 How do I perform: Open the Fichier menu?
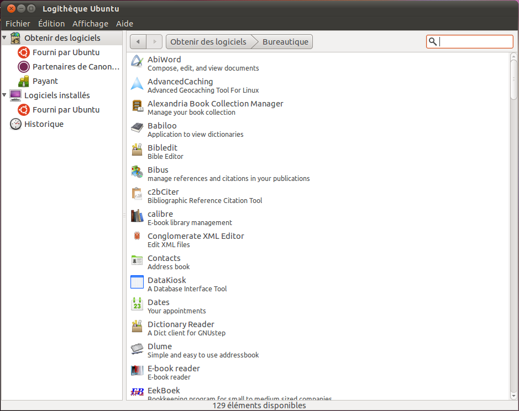tap(18, 24)
